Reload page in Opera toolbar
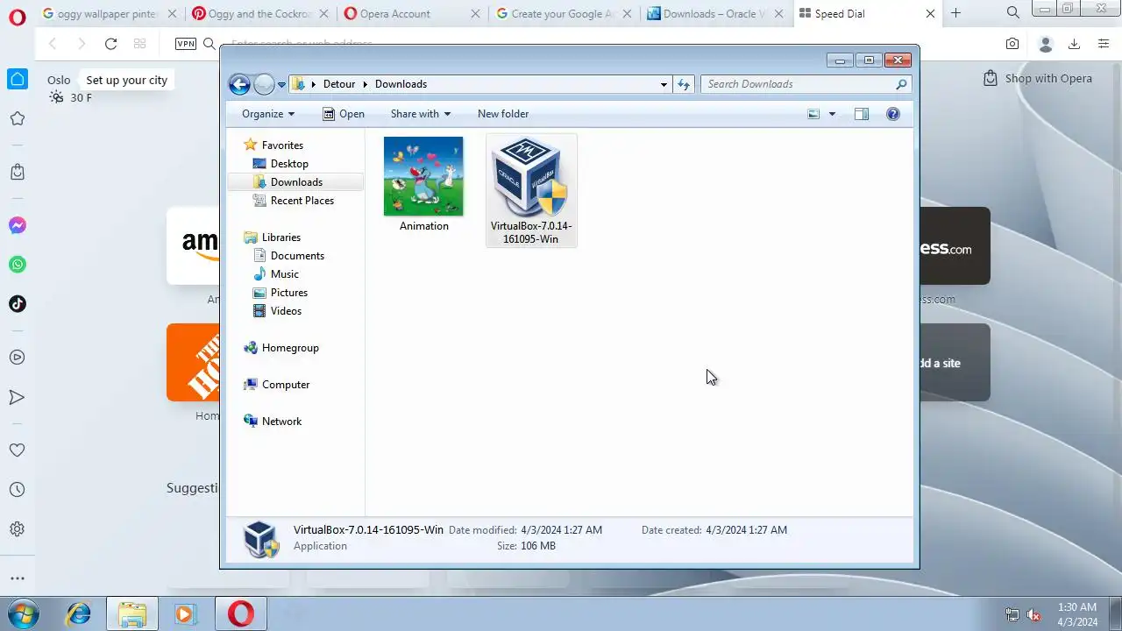This screenshot has width=1122, height=631. tap(110, 44)
